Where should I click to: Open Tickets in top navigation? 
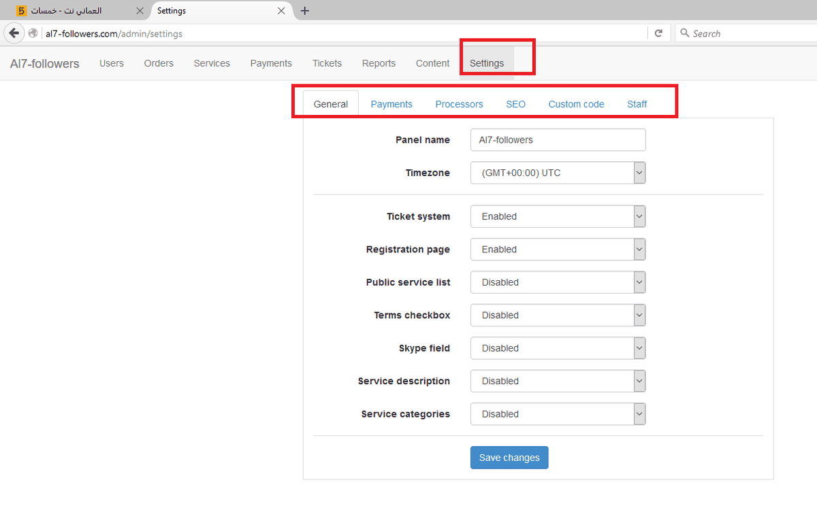327,63
